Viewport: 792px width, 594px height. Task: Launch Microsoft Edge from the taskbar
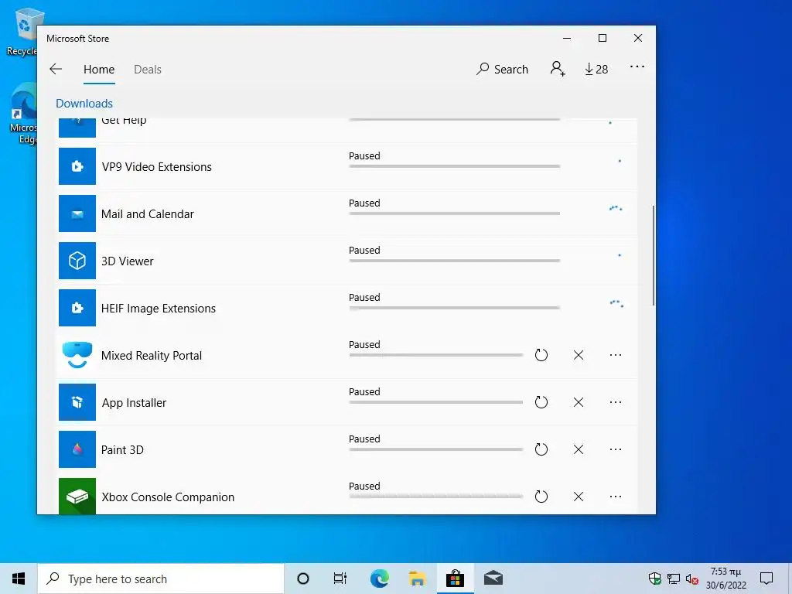(379, 579)
